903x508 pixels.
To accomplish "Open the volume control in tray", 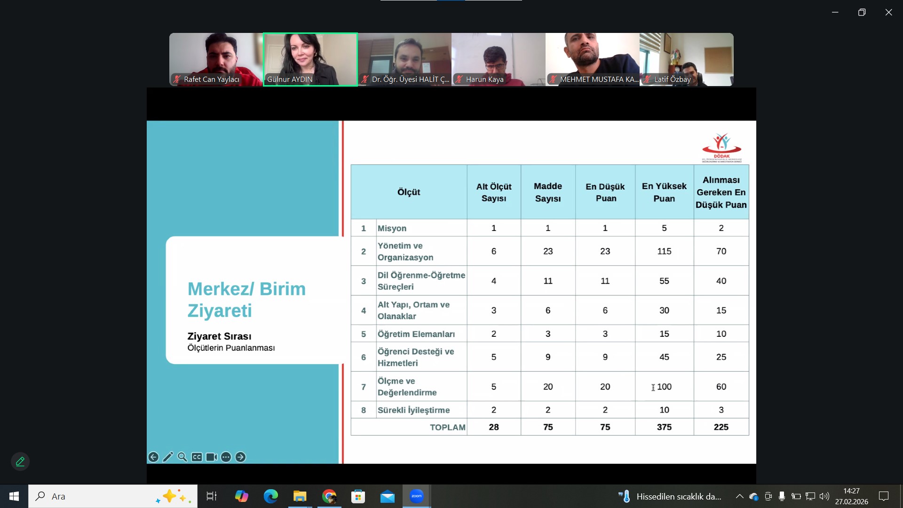I will (824, 496).
